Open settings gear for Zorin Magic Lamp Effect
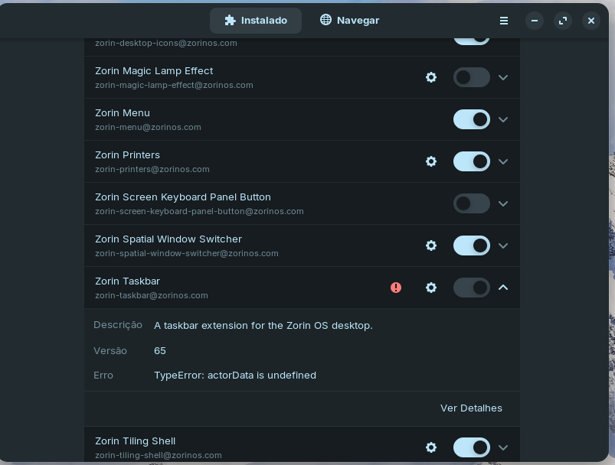This screenshot has width=615, height=465. [431, 77]
